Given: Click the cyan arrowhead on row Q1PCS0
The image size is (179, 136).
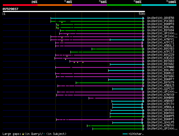Looking at the screenshot, I should click(143, 89).
